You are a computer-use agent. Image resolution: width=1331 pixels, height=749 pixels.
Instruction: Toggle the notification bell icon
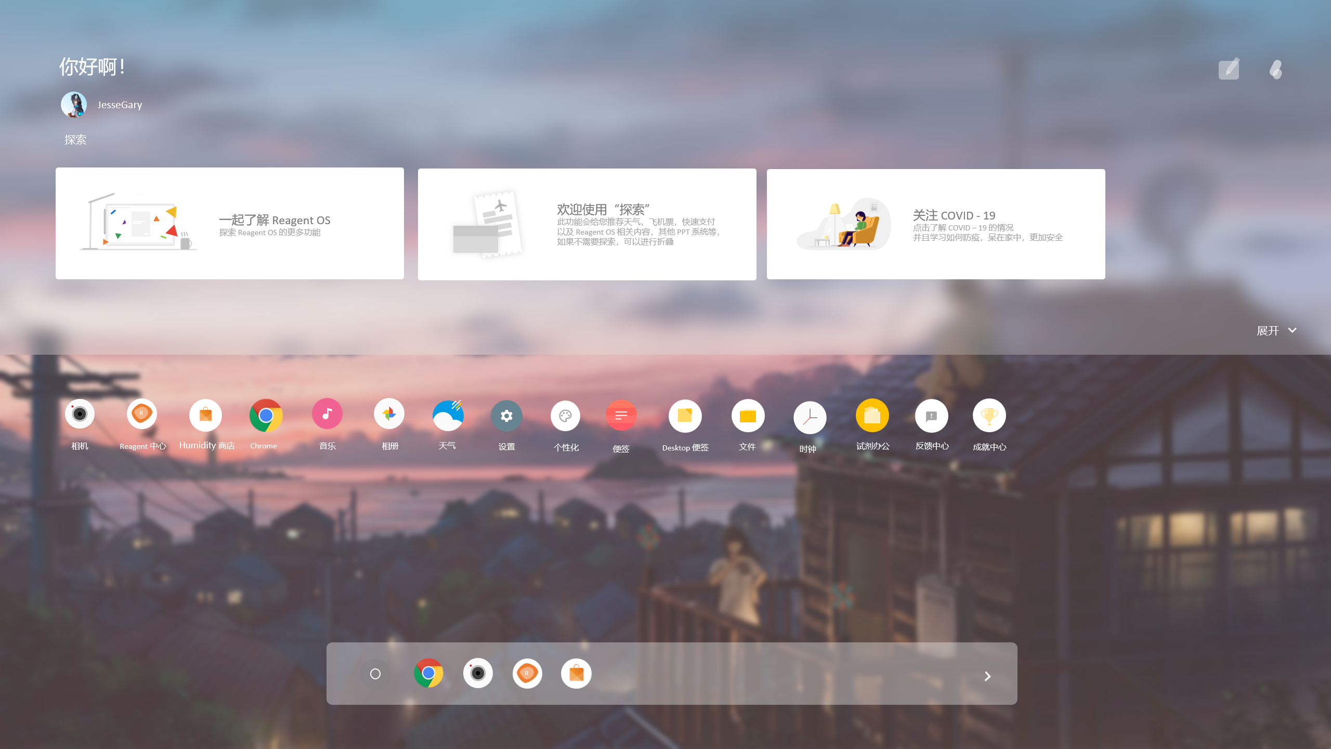pos(1276,68)
